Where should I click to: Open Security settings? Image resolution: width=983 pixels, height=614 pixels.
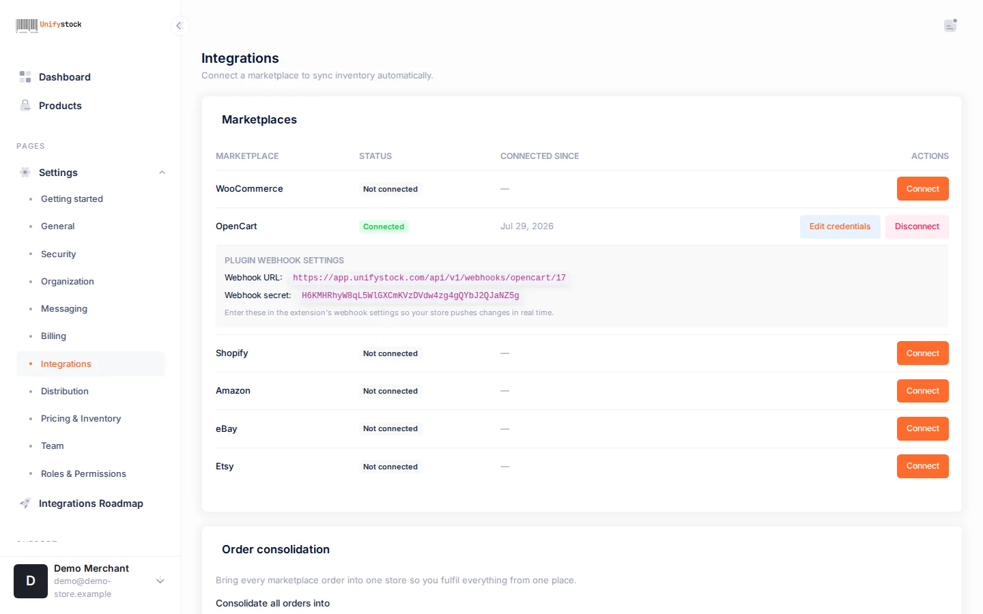pos(58,254)
